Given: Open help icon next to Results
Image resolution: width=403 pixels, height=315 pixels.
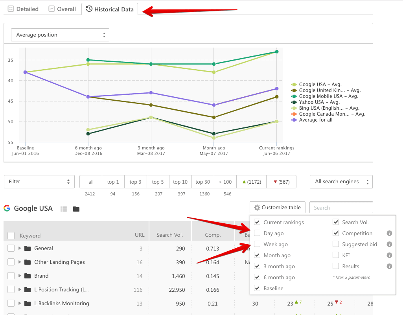Looking at the screenshot, I should pyautogui.click(x=389, y=266).
